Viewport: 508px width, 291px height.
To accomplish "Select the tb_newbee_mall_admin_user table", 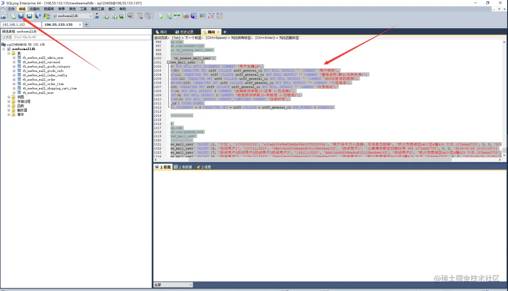I will [43, 58].
